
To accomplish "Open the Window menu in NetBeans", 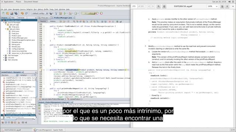I will pos(62,9).
